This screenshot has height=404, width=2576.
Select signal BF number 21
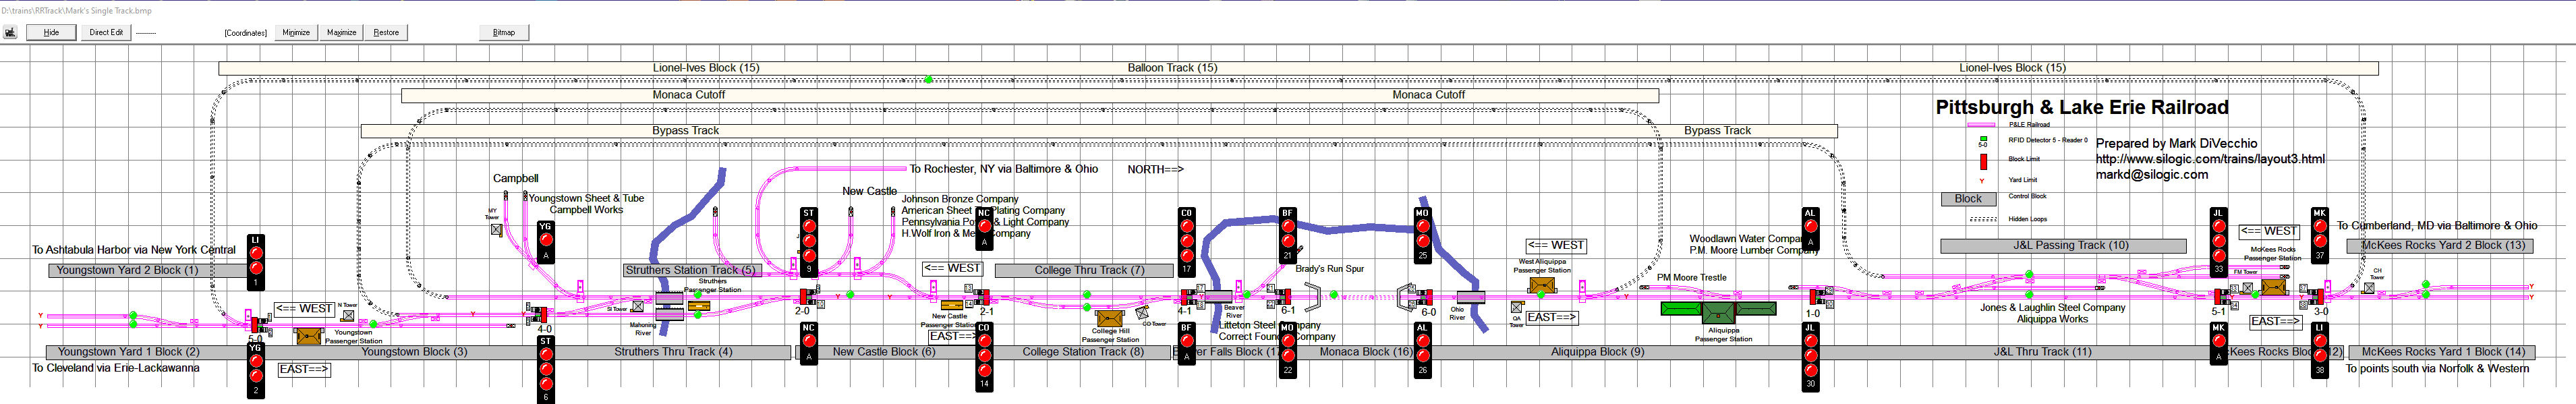[1287, 235]
